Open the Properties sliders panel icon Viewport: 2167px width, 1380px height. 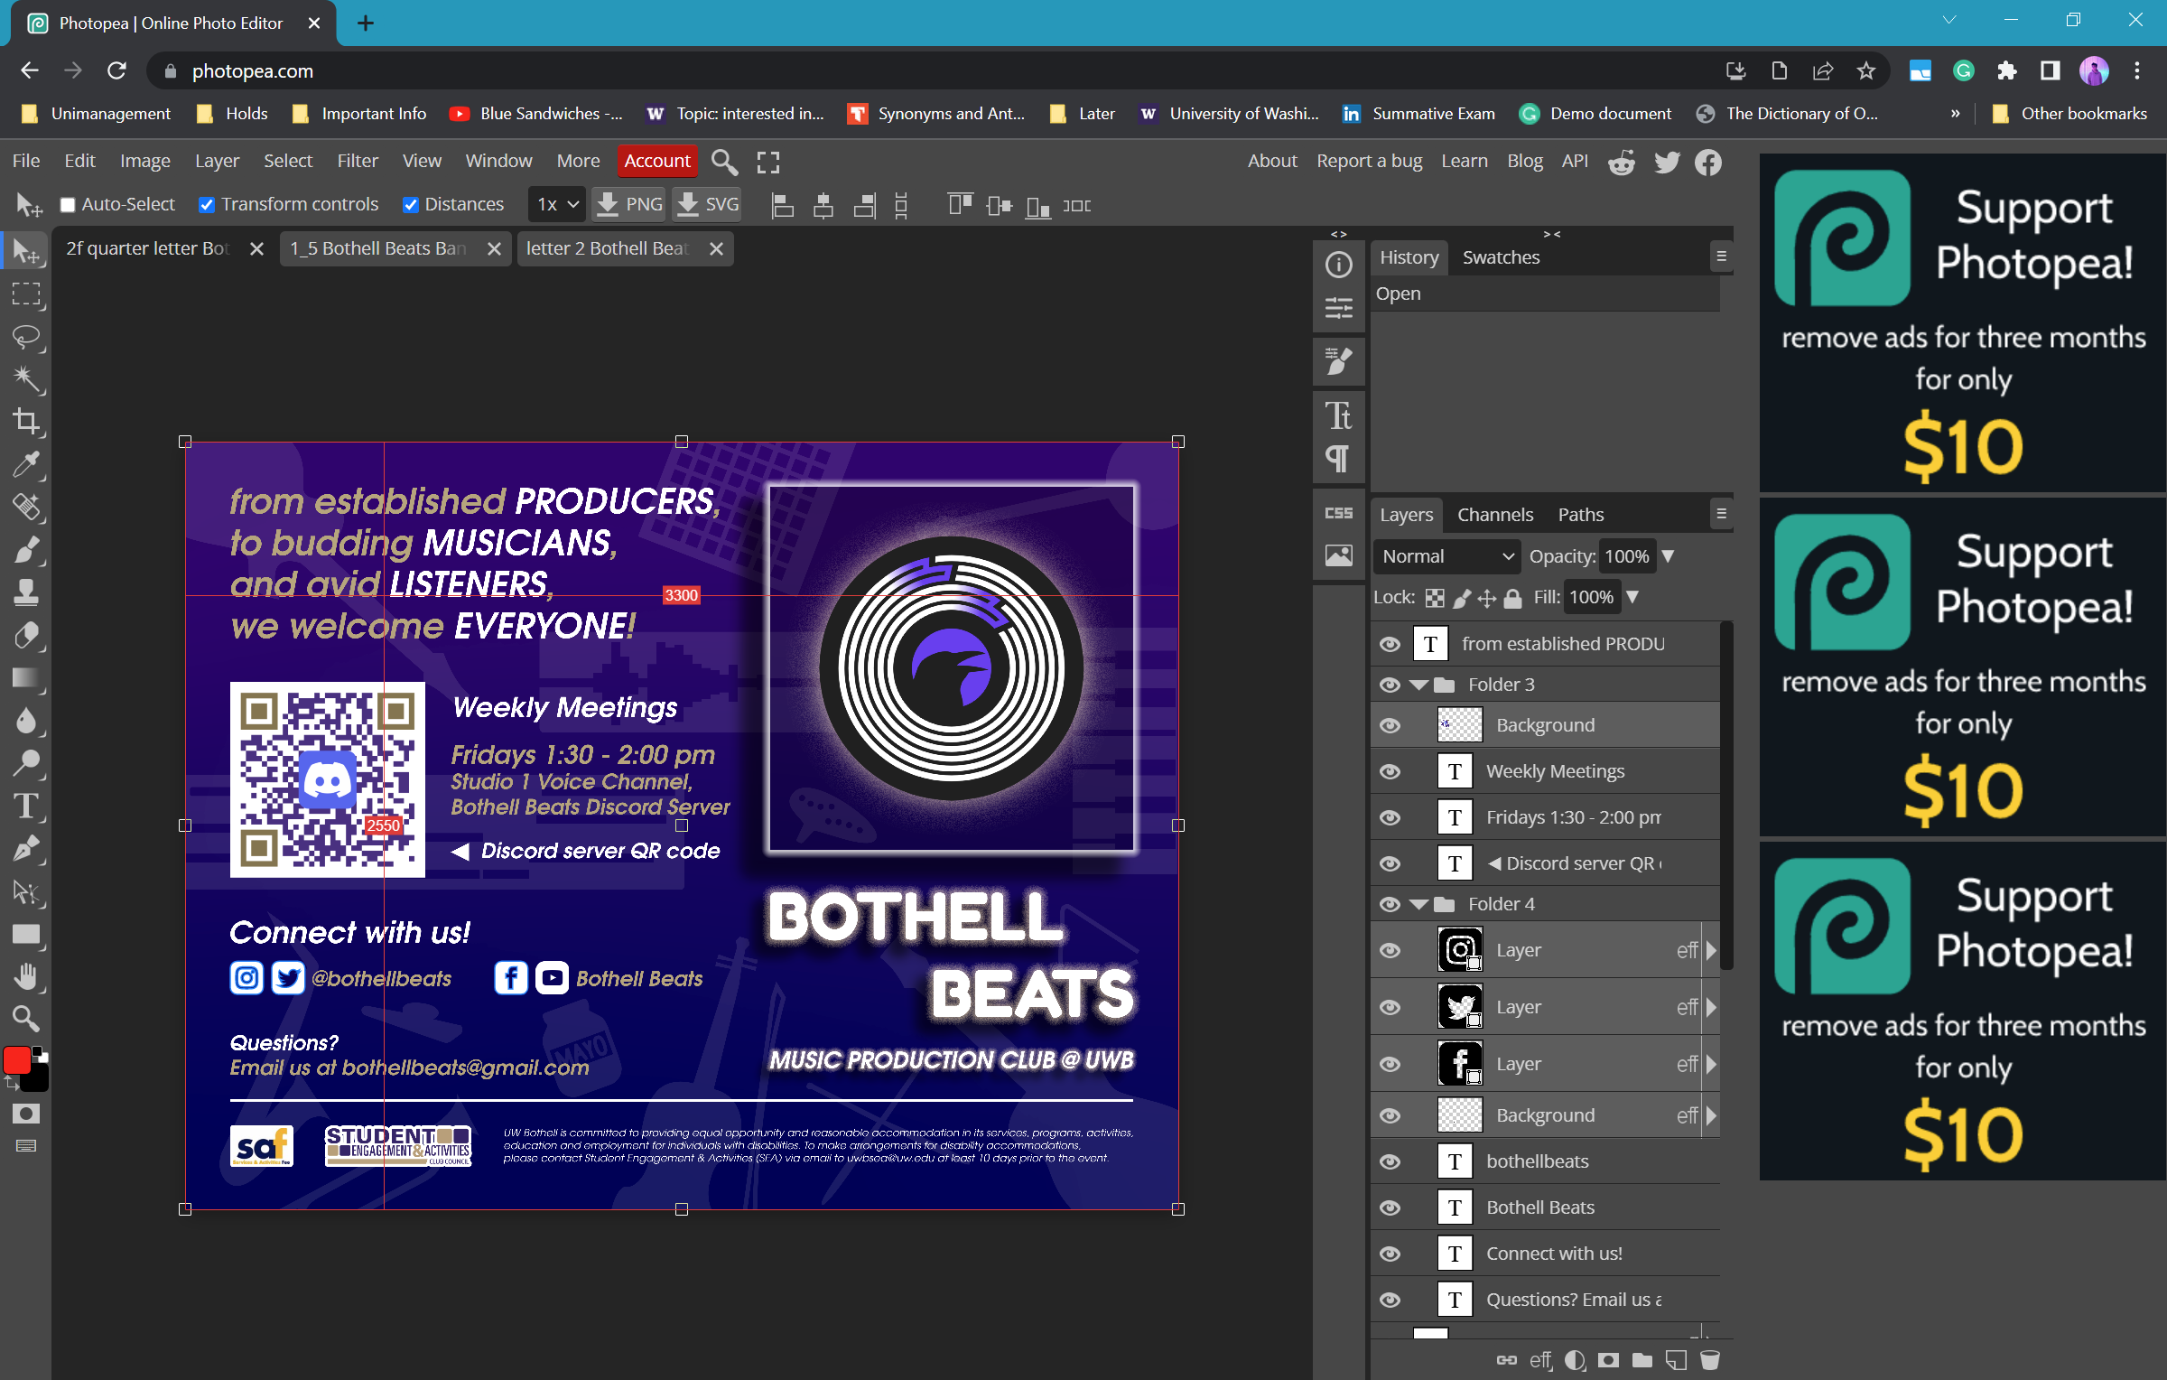tap(1338, 308)
